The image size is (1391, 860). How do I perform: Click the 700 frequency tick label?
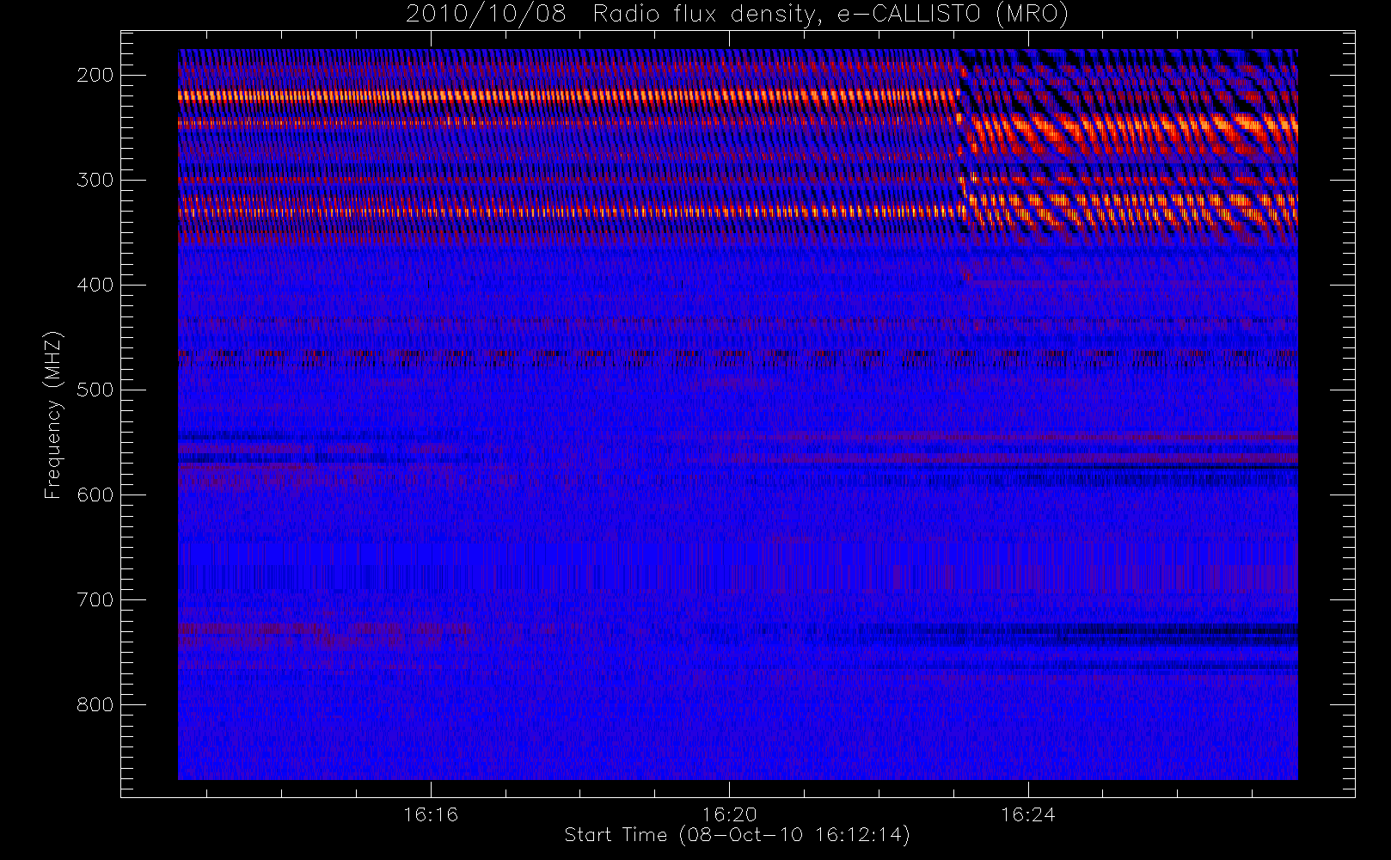tap(95, 599)
